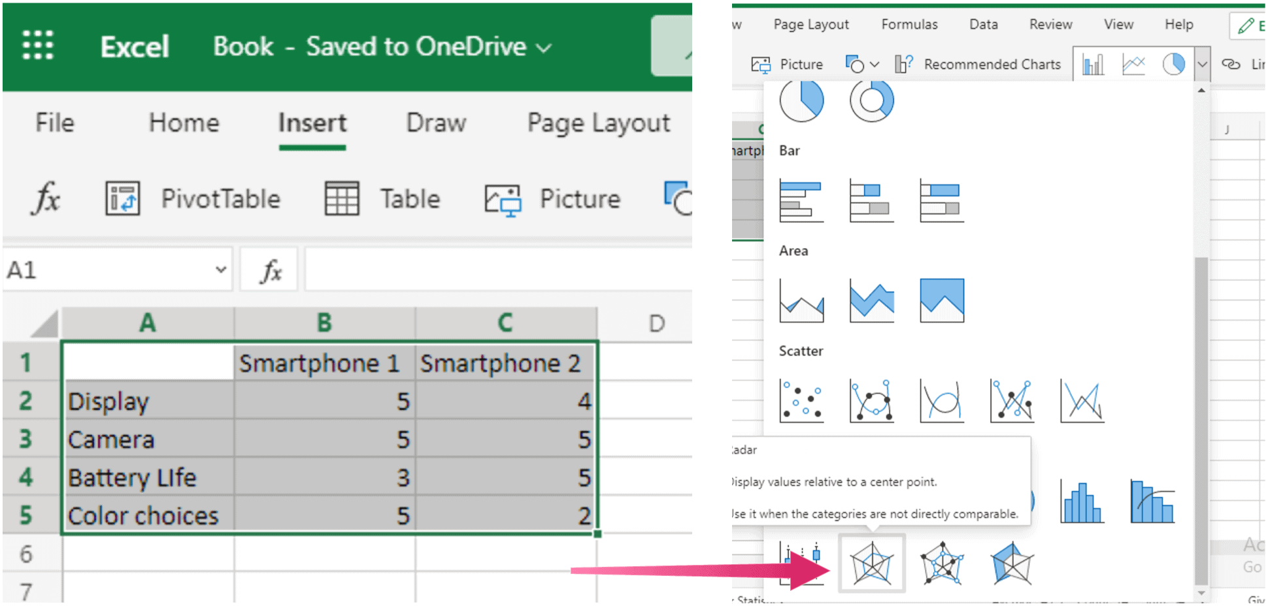Select the Pareto chart
The height and width of the screenshot is (606, 1268).
coord(1152,502)
